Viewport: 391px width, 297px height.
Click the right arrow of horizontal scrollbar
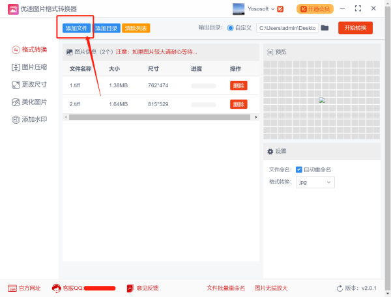click(256, 117)
